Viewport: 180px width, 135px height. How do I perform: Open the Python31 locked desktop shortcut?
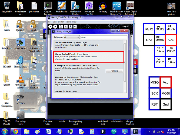[21, 25]
